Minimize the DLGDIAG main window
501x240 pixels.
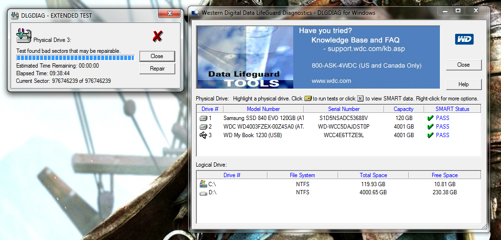445,10
